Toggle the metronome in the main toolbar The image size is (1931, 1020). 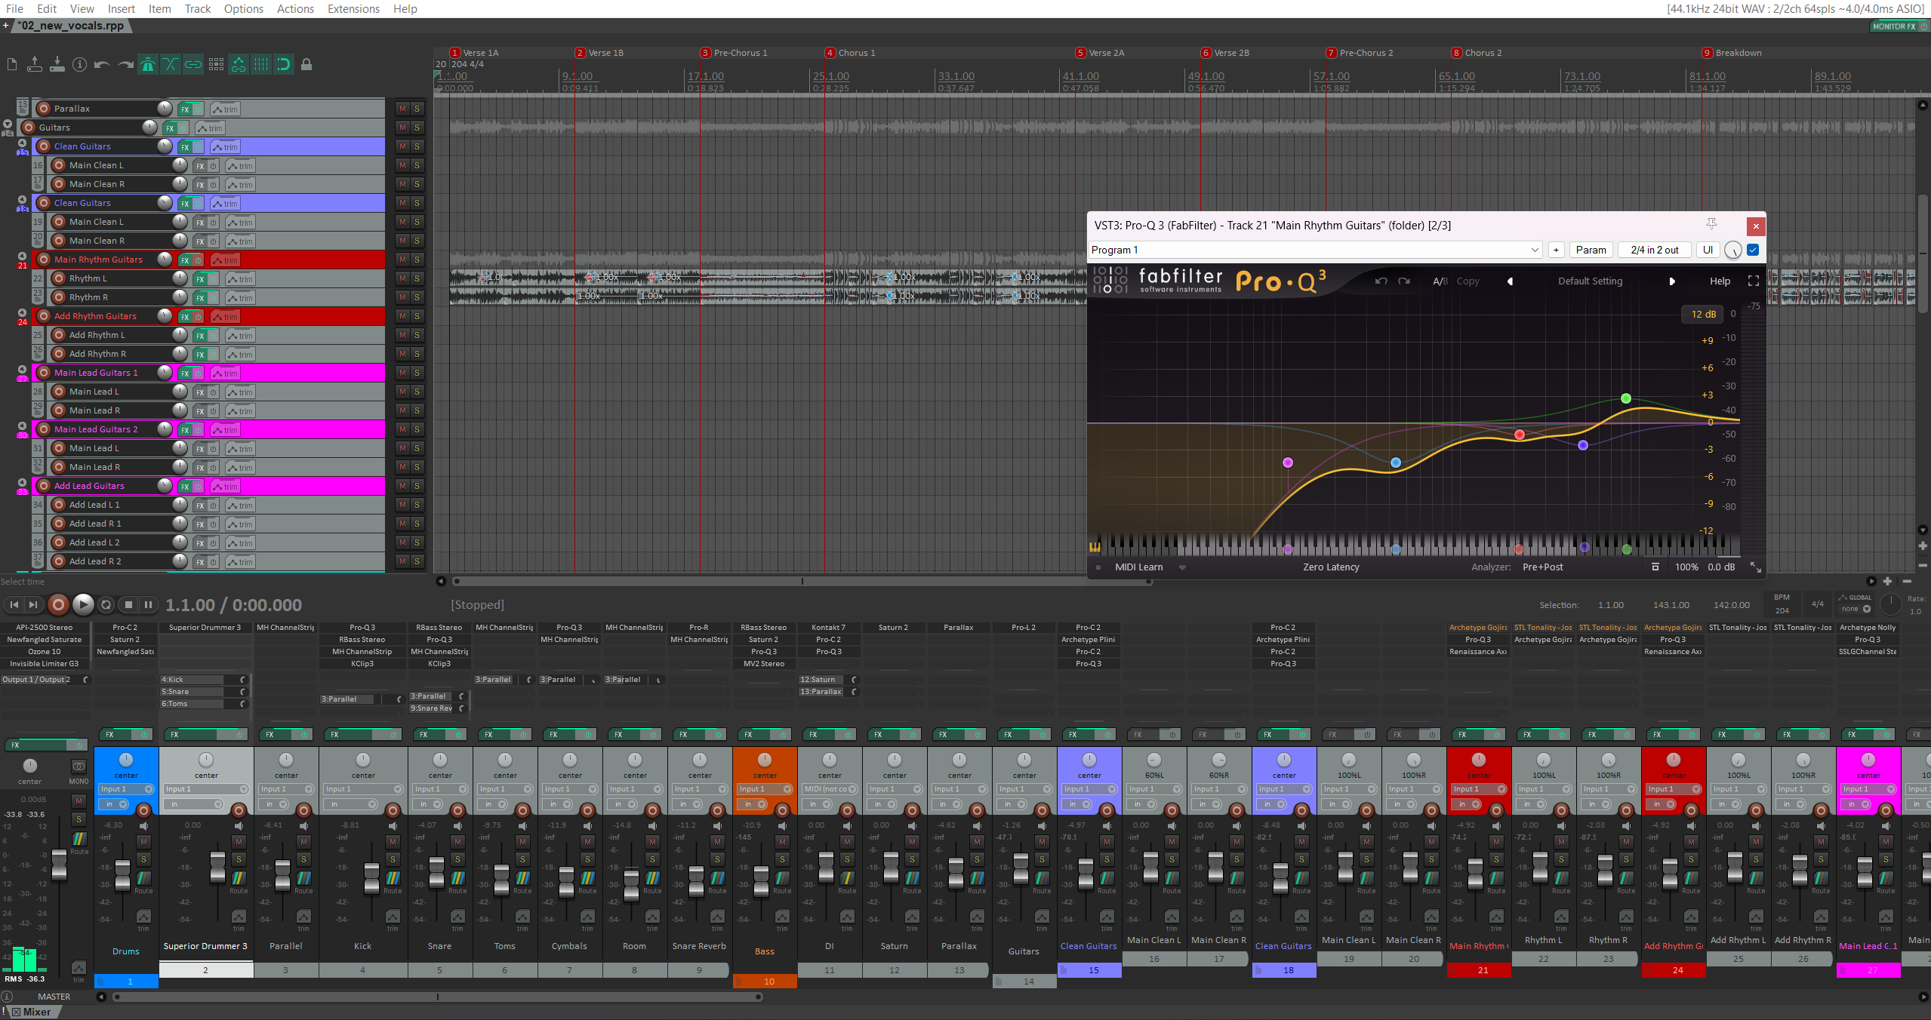(x=148, y=64)
